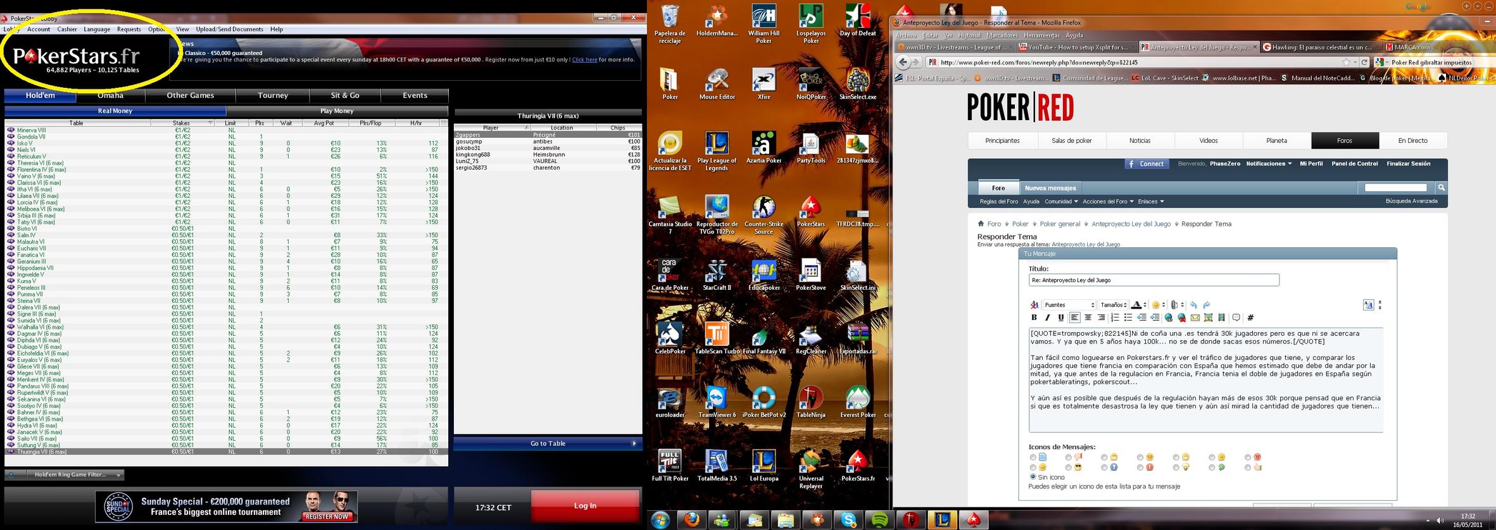Select the 'Sin icono' radio option
This screenshot has height=530, width=1496.
1033,477
